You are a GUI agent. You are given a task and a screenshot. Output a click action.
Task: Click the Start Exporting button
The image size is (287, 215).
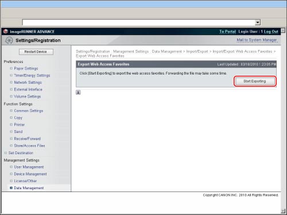coord(255,81)
